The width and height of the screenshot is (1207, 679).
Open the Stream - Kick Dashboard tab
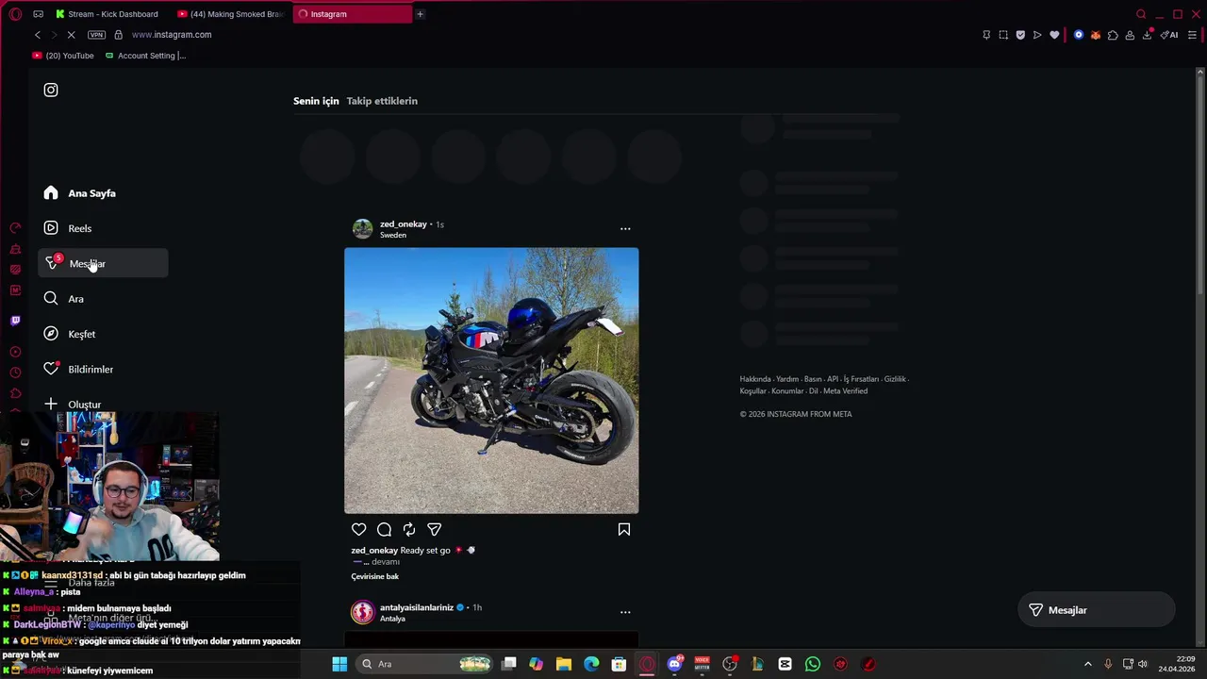[109, 14]
